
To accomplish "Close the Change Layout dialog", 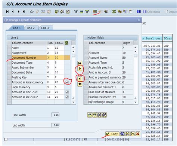I will click(x=139, y=20).
